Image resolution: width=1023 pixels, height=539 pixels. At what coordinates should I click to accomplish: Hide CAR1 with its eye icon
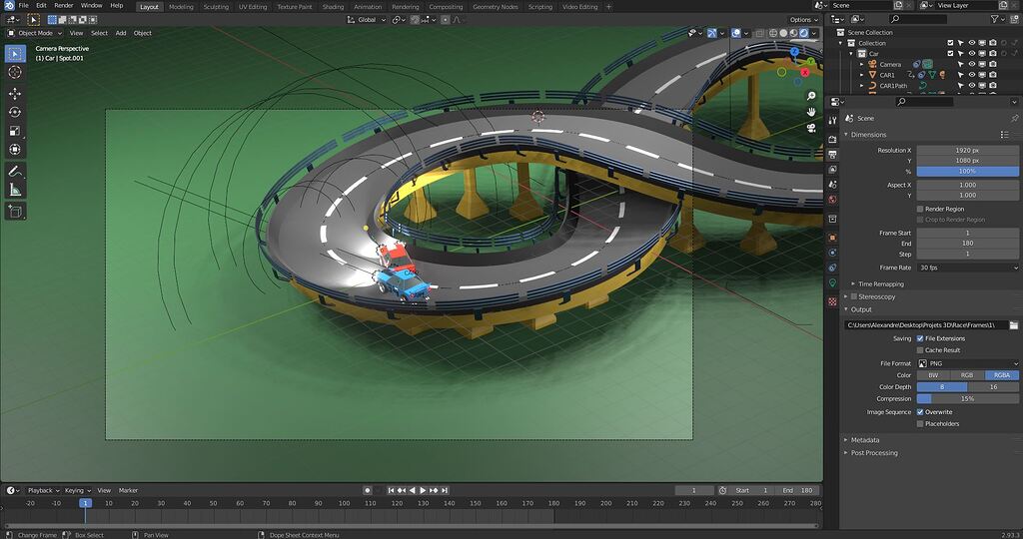971,74
